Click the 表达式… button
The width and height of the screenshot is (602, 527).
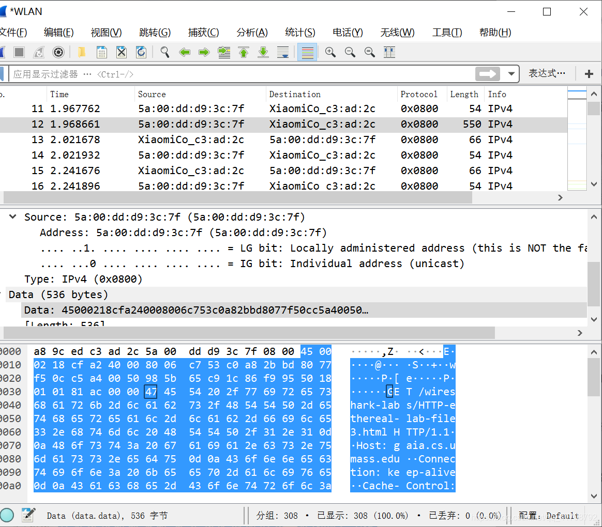point(547,73)
